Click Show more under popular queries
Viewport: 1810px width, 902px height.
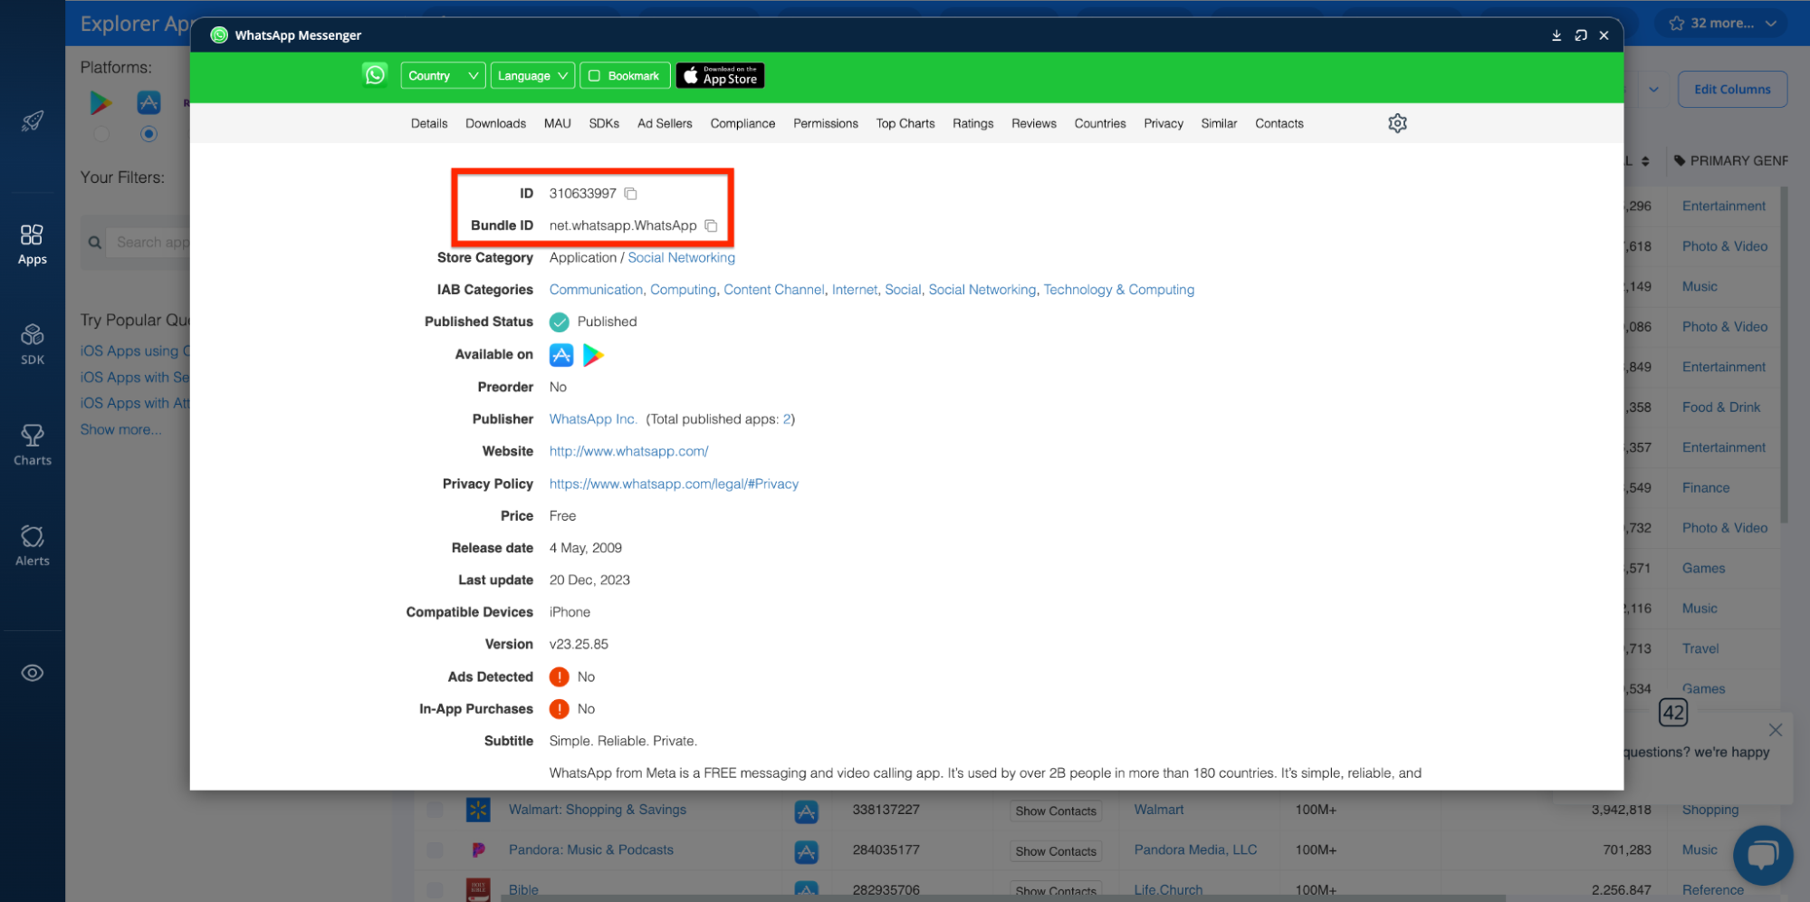click(120, 429)
